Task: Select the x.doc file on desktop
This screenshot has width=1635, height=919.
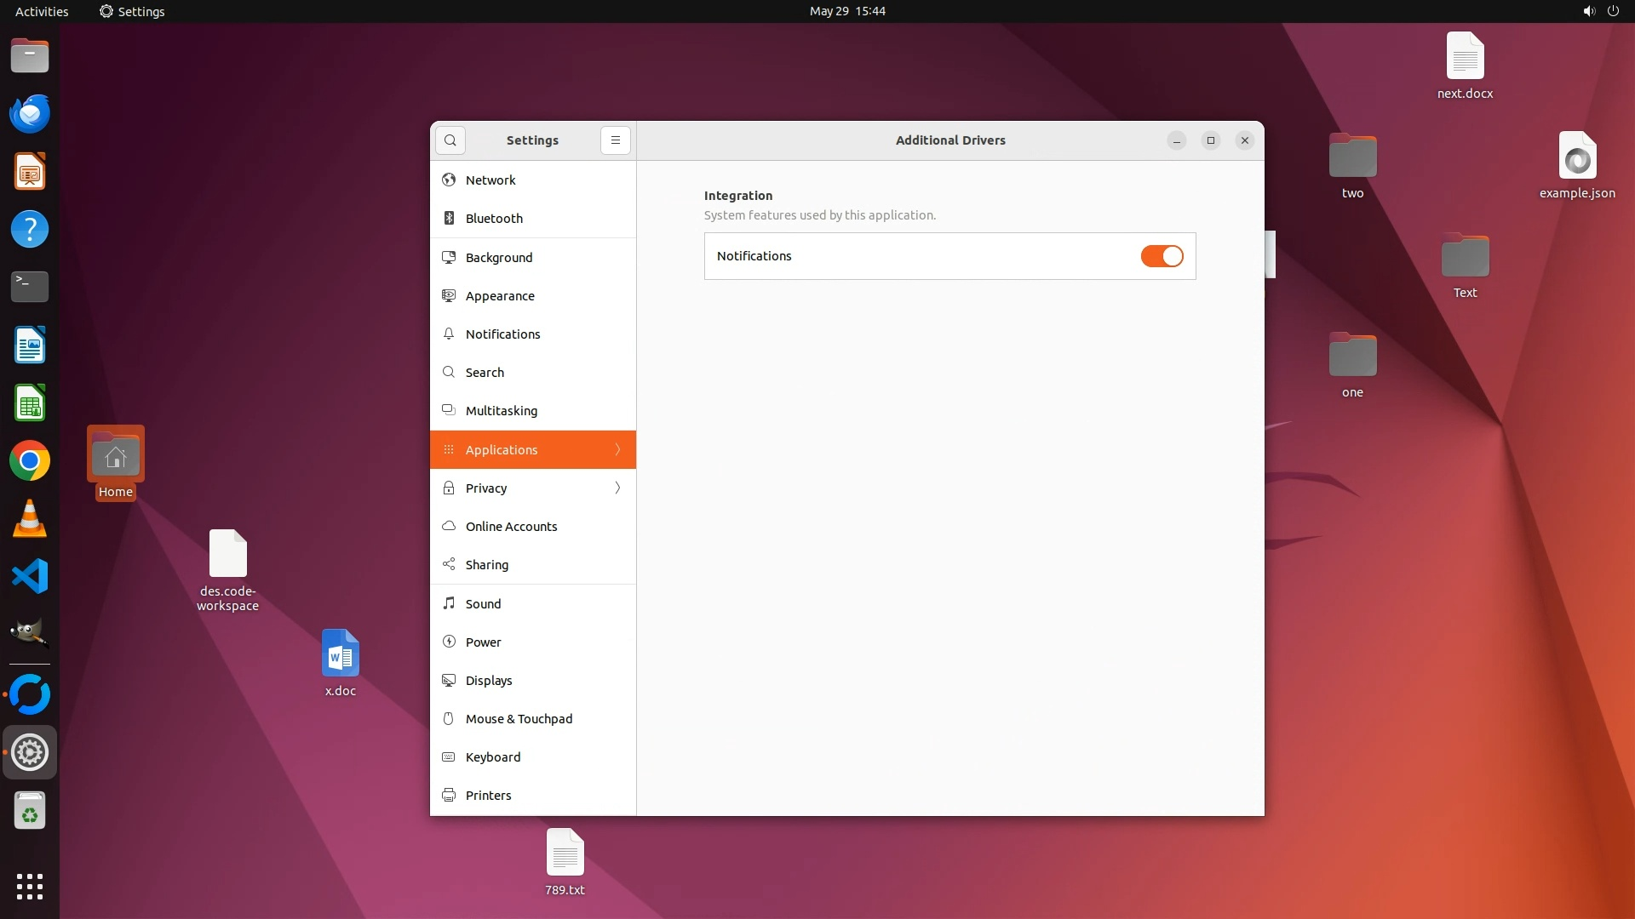Action: 340,654
